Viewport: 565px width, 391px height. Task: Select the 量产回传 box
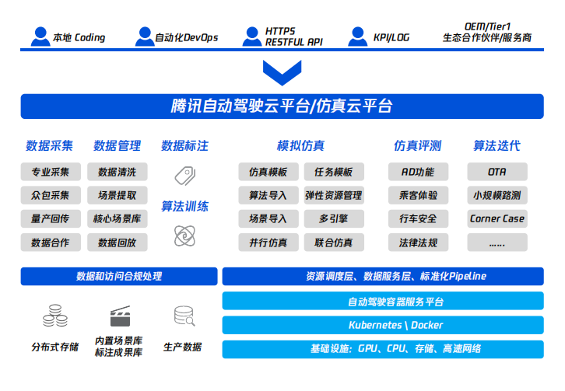point(51,218)
